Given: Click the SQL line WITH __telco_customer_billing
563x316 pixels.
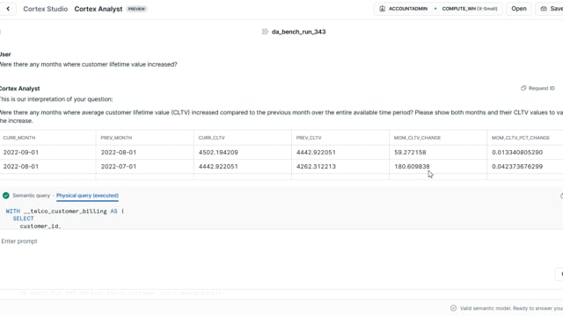Looking at the screenshot, I should click(x=65, y=212).
